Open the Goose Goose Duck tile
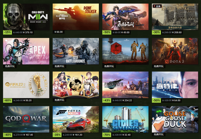Viewport: 201px width, 139px height. (x=175, y=119)
